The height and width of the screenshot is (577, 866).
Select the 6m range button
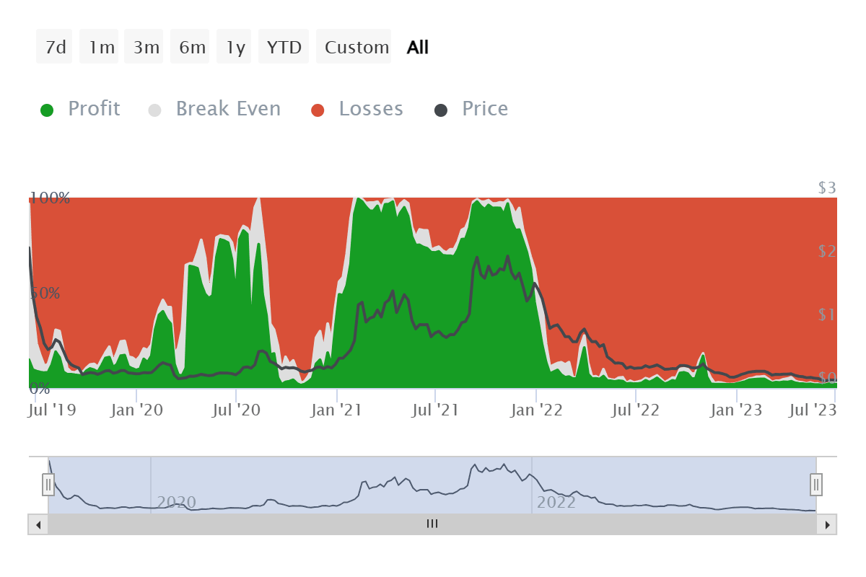point(189,46)
